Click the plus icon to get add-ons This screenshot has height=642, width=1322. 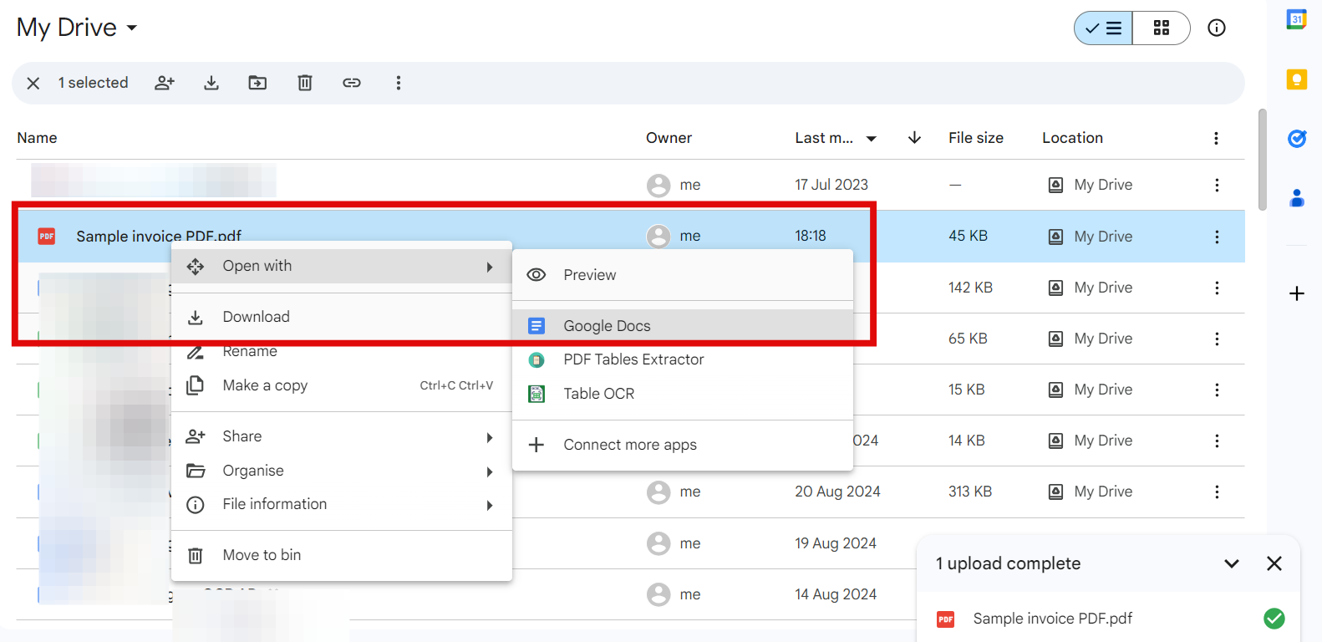click(x=1297, y=293)
